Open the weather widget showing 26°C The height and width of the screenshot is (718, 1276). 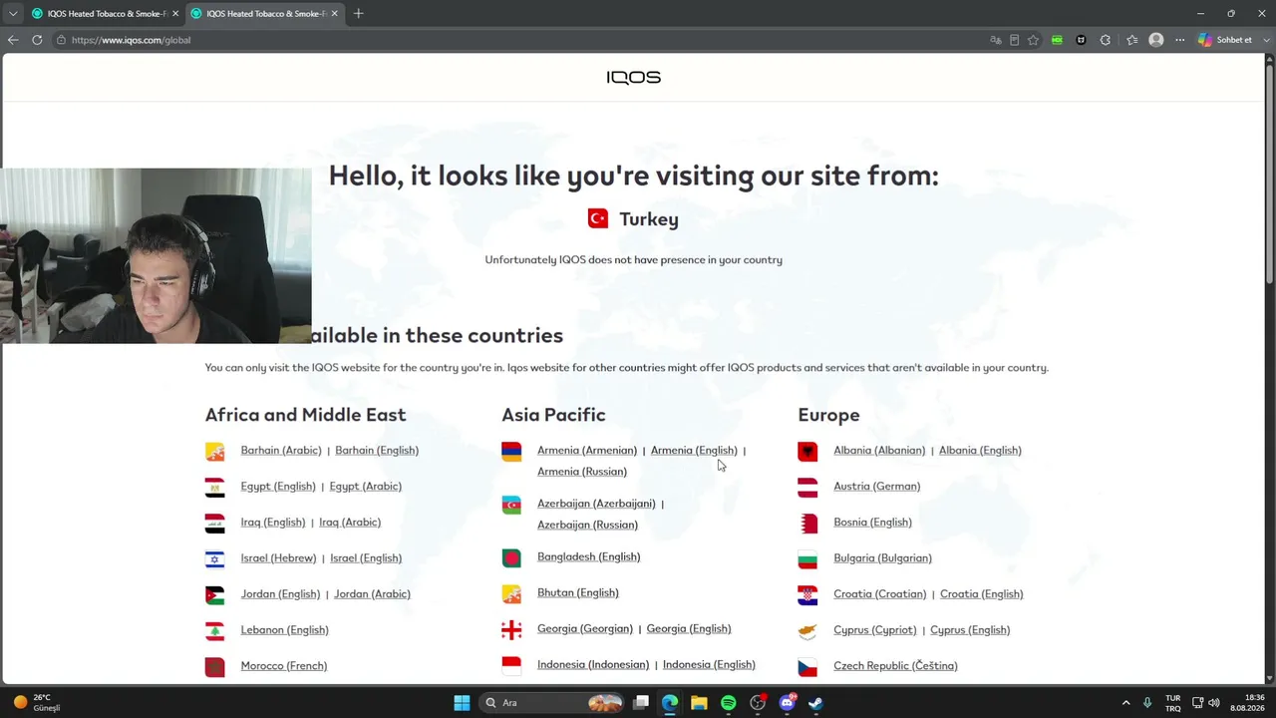coord(38,703)
